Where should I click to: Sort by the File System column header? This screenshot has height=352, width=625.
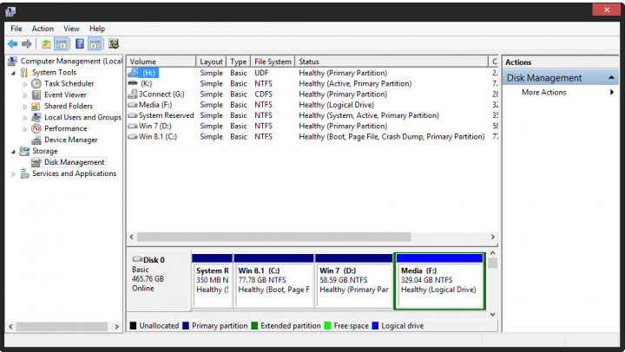(273, 62)
